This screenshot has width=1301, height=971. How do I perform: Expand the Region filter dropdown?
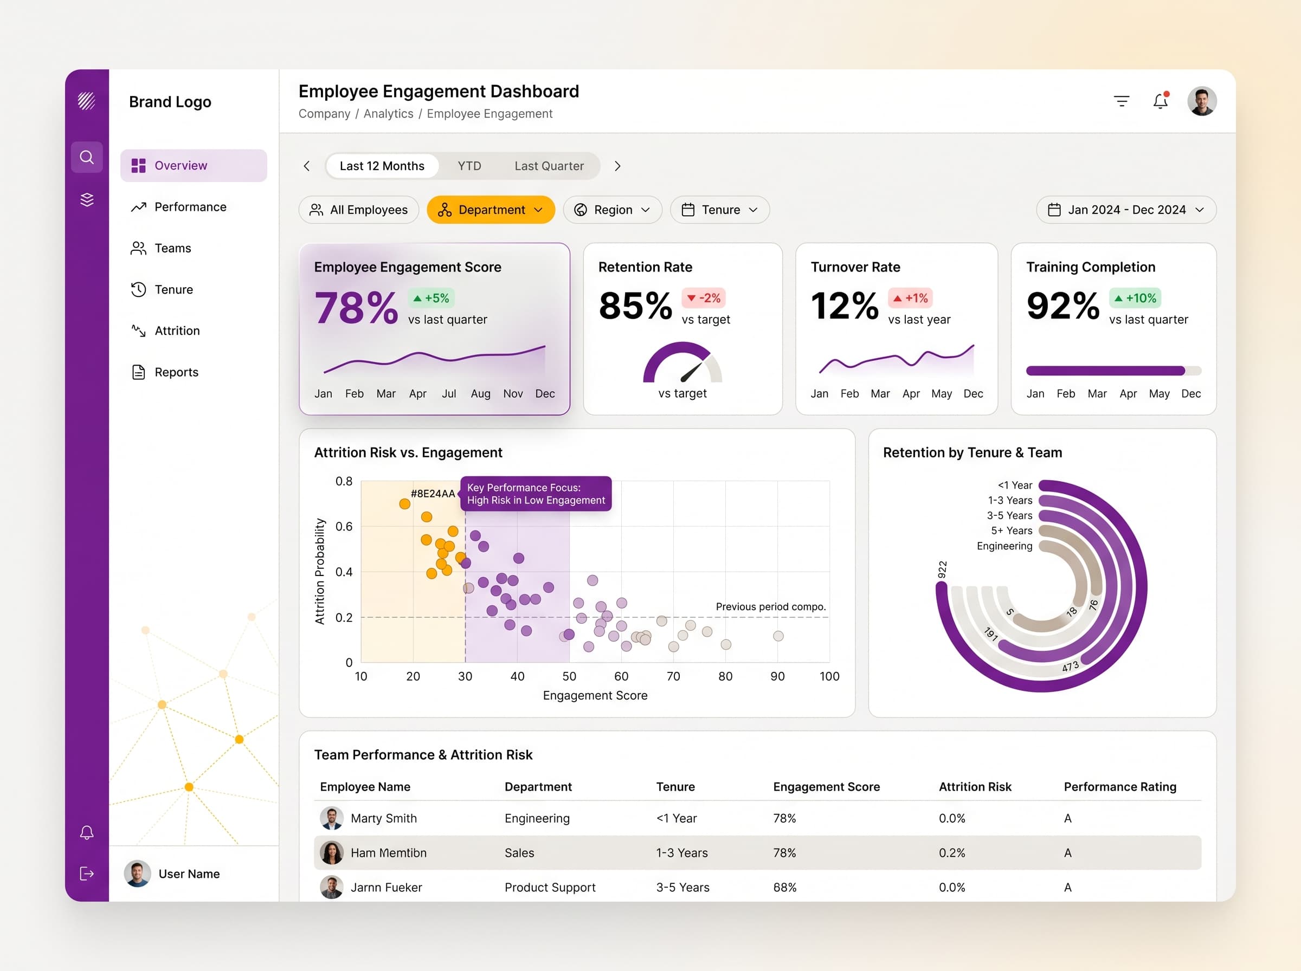pos(613,210)
